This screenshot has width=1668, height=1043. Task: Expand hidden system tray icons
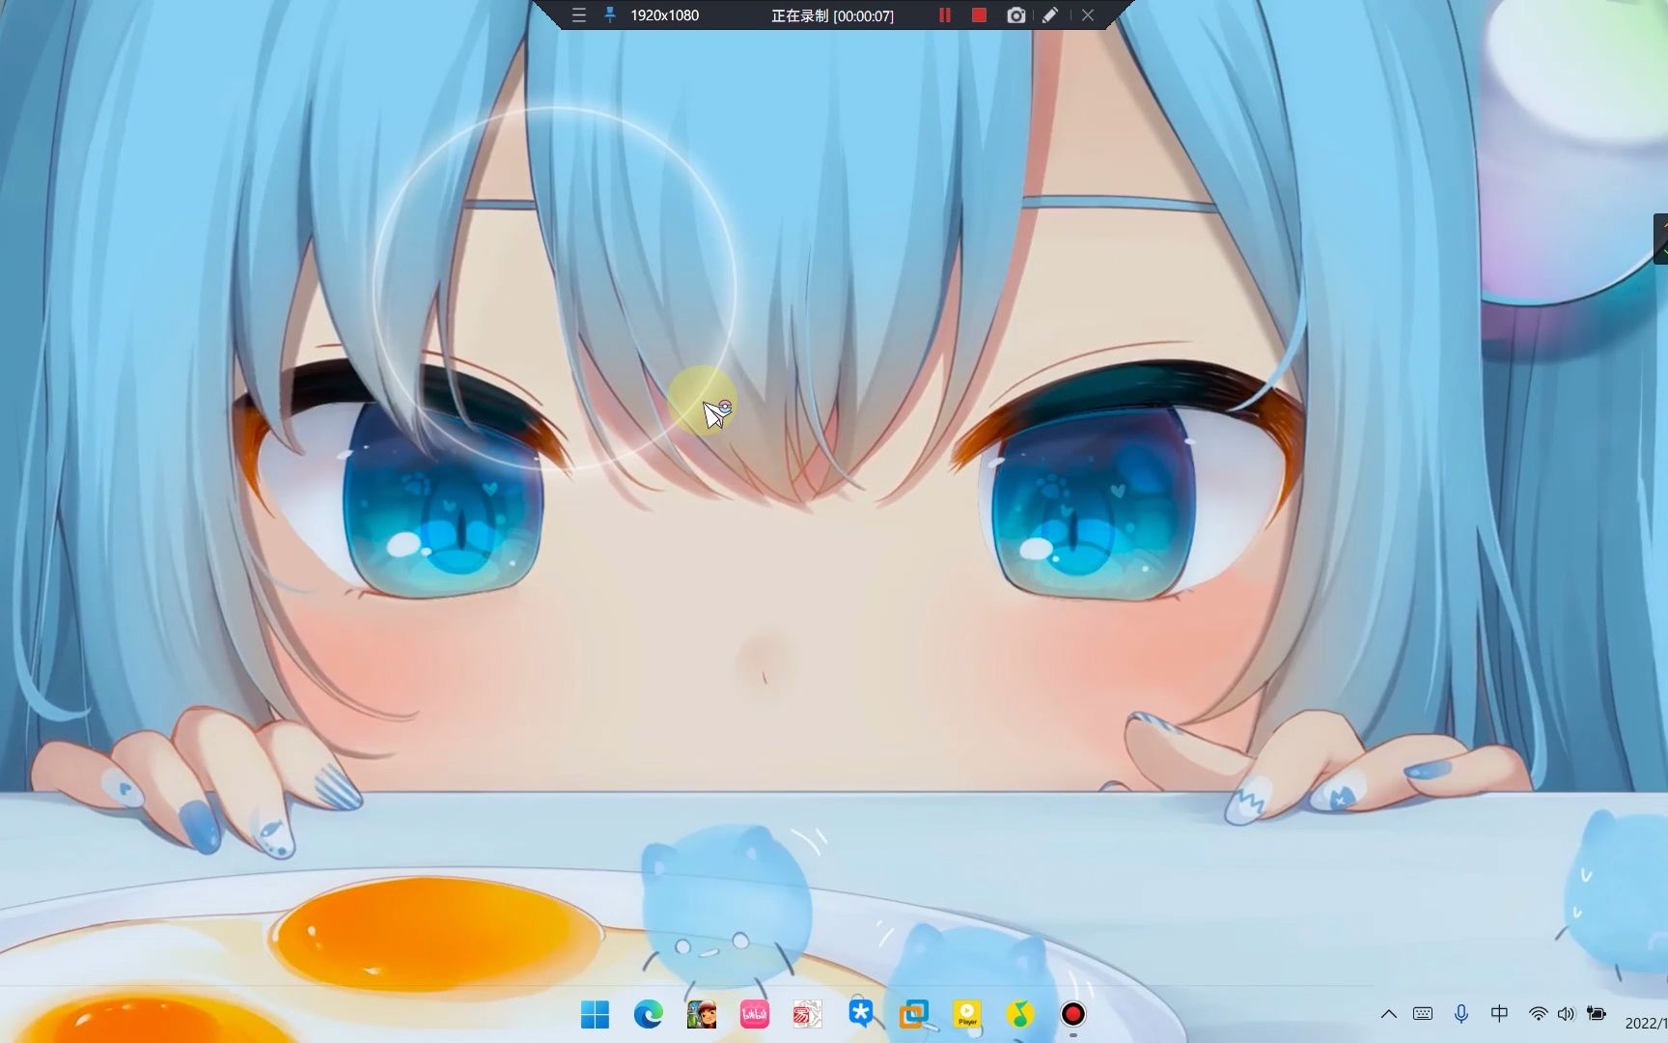point(1389,1014)
